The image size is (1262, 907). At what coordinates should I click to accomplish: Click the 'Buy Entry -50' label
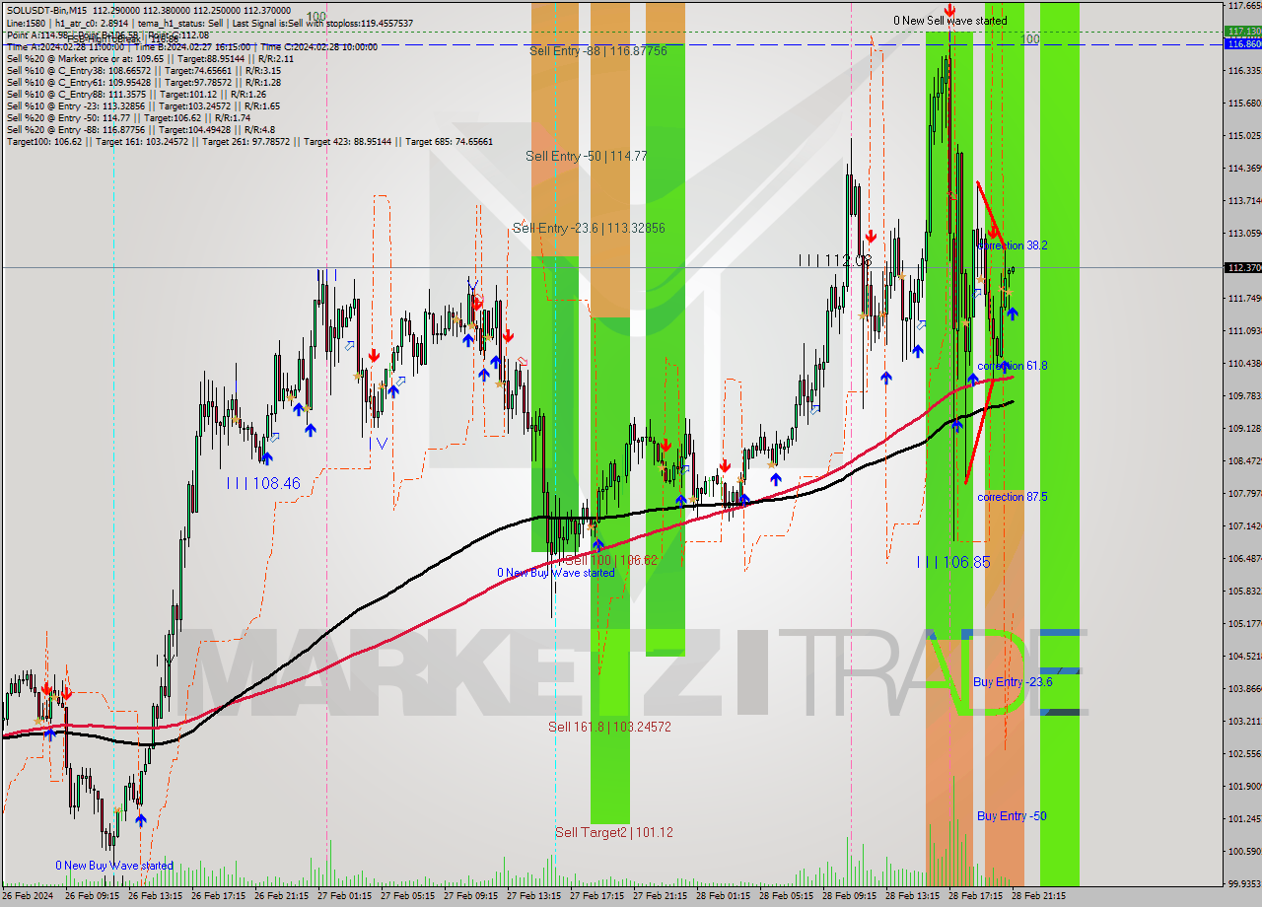click(x=1012, y=816)
